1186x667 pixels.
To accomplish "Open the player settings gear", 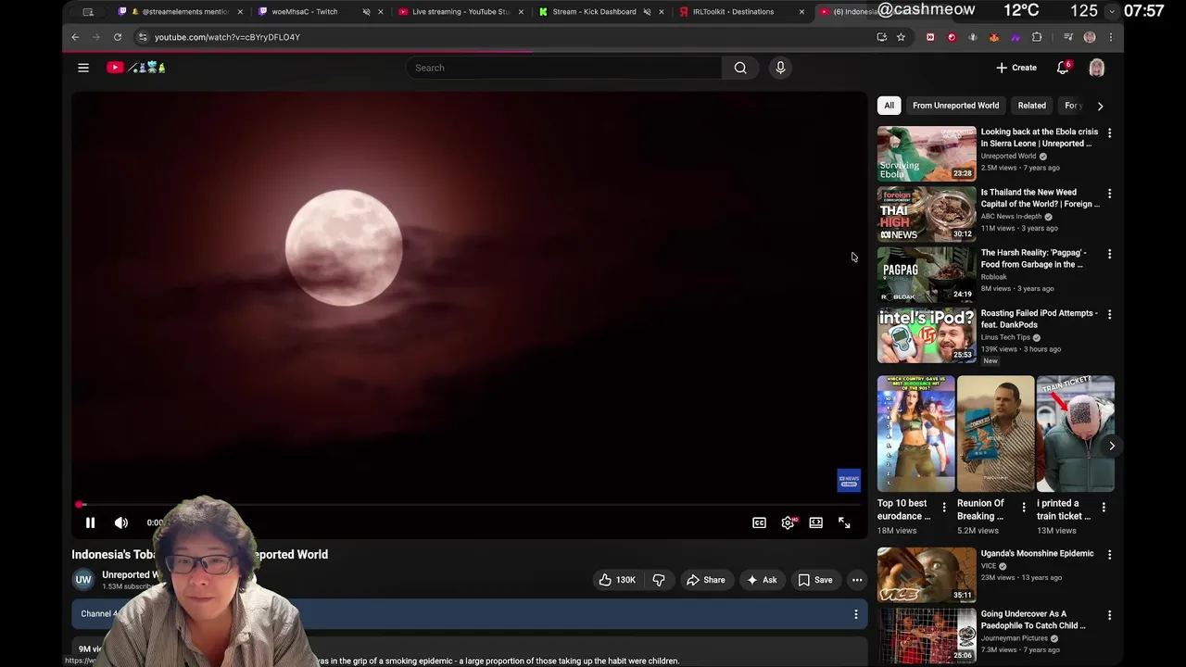I will click(788, 522).
